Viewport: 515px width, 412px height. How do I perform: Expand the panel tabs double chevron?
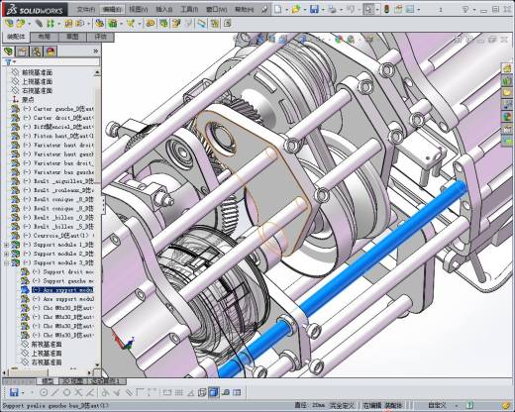click(96, 51)
